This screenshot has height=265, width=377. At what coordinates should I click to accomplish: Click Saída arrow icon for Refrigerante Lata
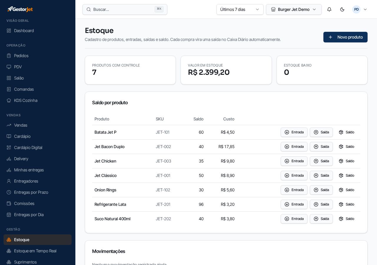point(316,204)
